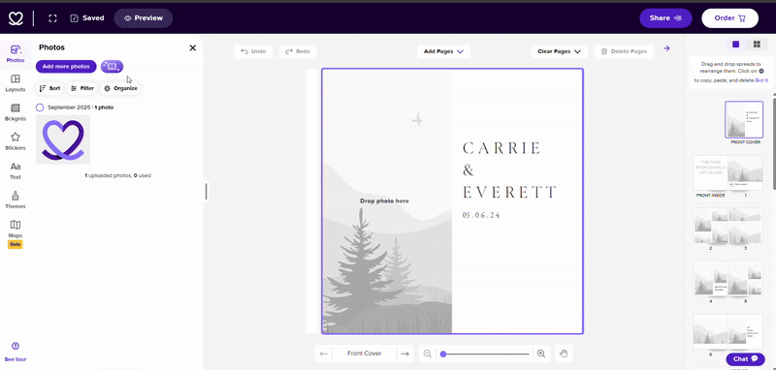
Task: Open the Text tool panel
Action: point(16,170)
